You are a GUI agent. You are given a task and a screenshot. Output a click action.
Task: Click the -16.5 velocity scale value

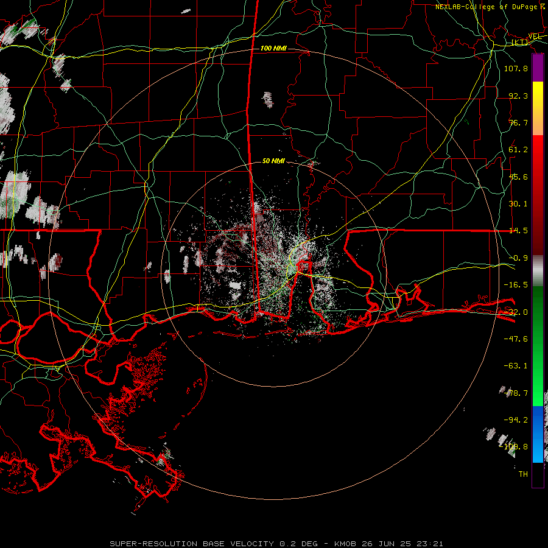coord(516,285)
